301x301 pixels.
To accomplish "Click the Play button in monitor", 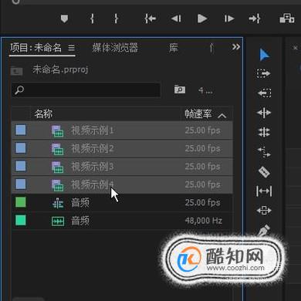I will [202, 19].
